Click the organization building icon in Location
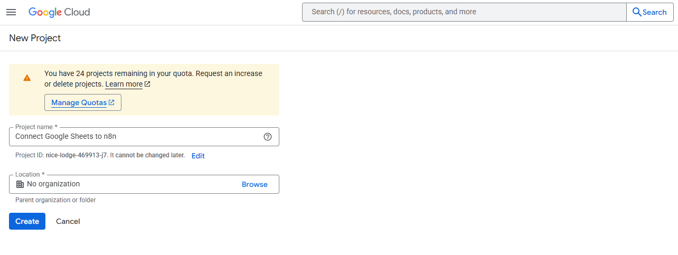Image resolution: width=678 pixels, height=255 pixels. 20,184
